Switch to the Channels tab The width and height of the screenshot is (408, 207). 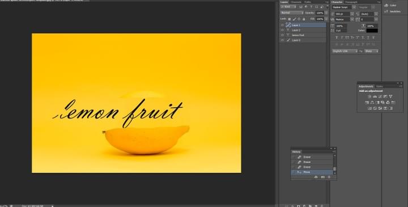(x=296, y=2)
